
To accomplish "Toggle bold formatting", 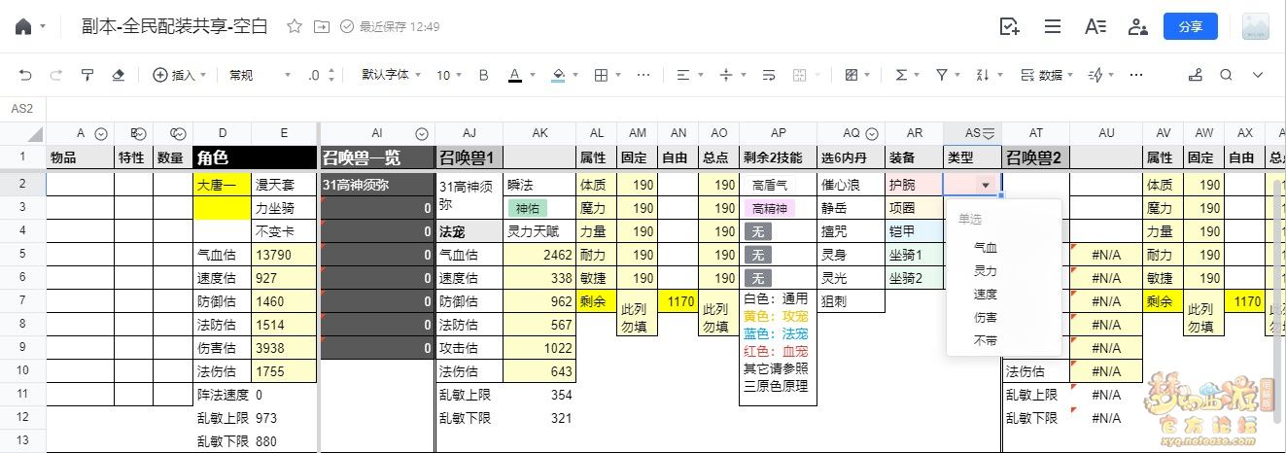I will coord(484,75).
